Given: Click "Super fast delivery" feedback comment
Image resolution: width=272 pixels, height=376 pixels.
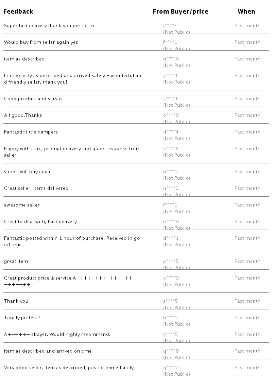Looking at the screenshot, I should [50, 26].
